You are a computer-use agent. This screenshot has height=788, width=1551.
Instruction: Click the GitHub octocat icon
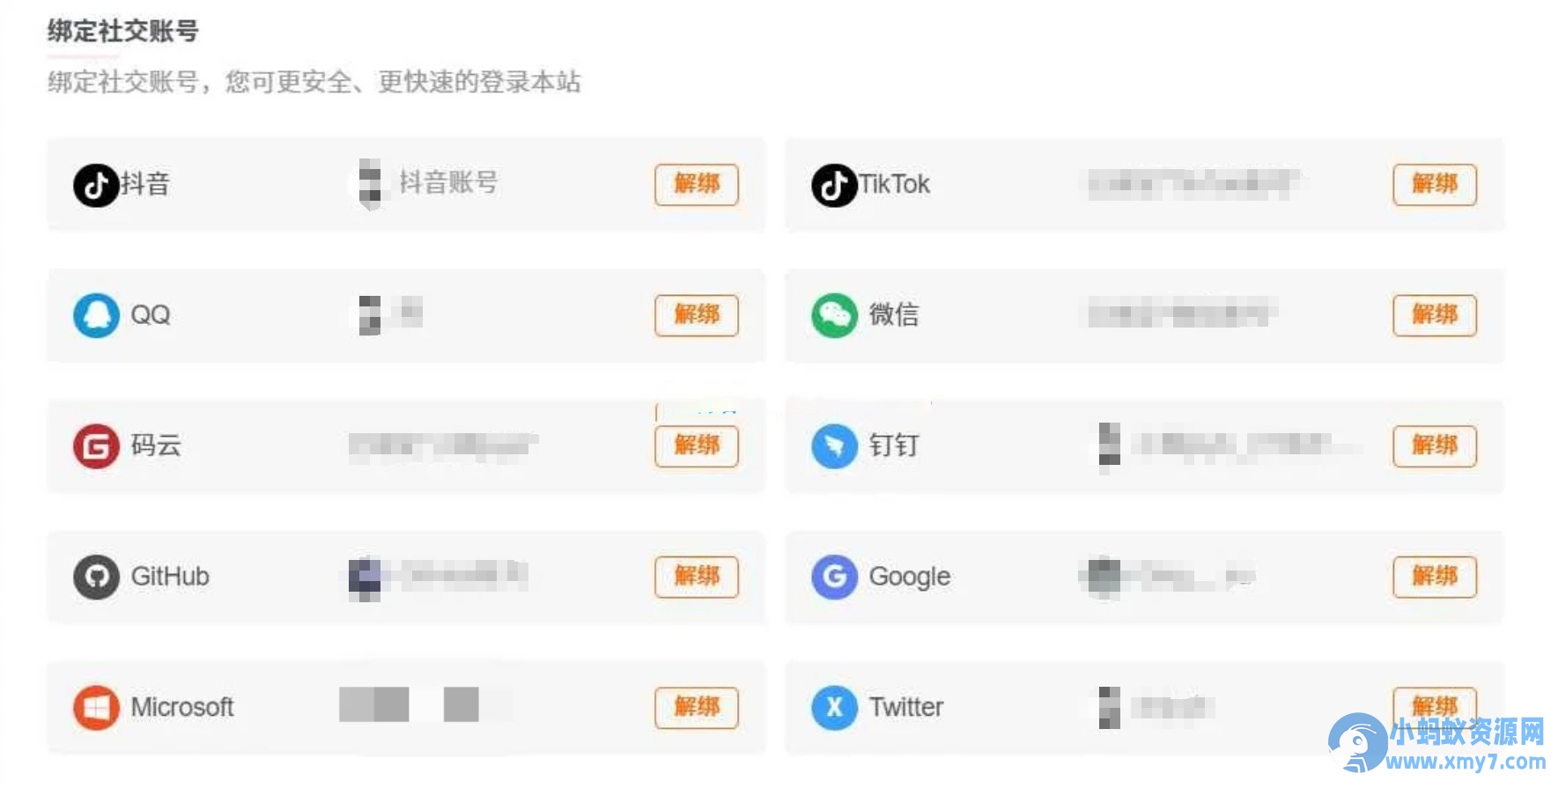pos(96,577)
